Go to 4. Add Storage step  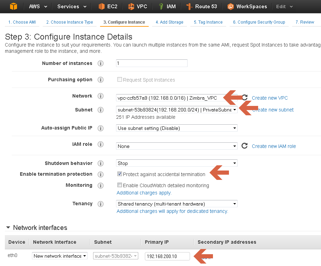tap(170, 22)
